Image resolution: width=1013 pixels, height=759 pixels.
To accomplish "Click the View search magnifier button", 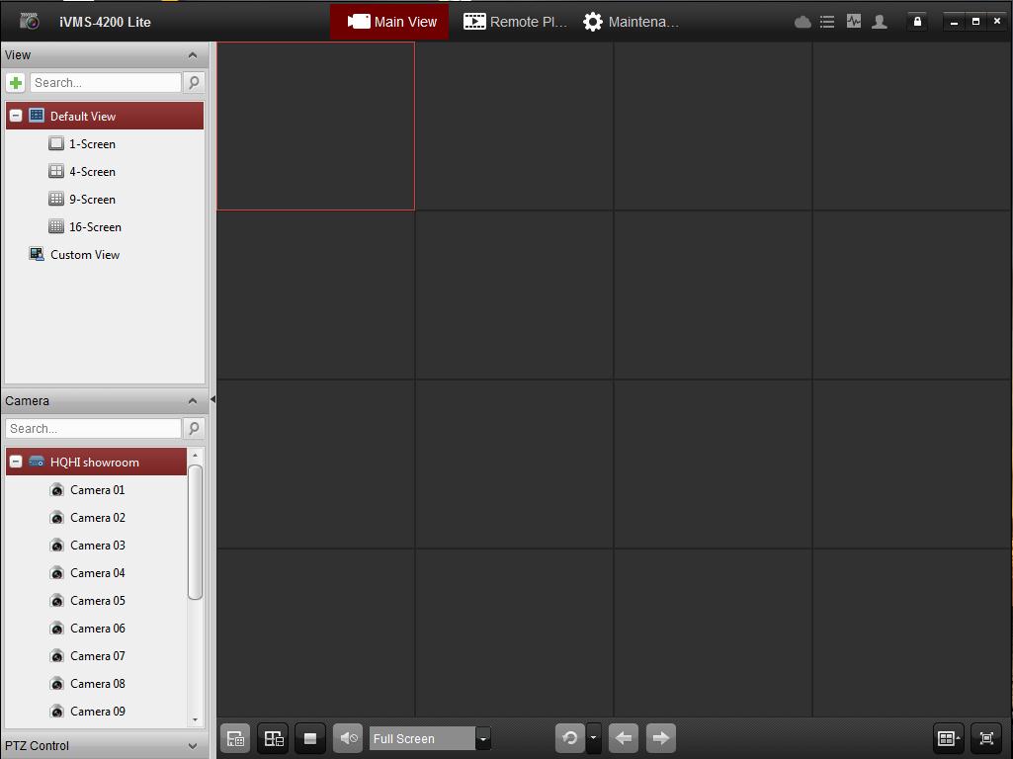I will click(193, 83).
